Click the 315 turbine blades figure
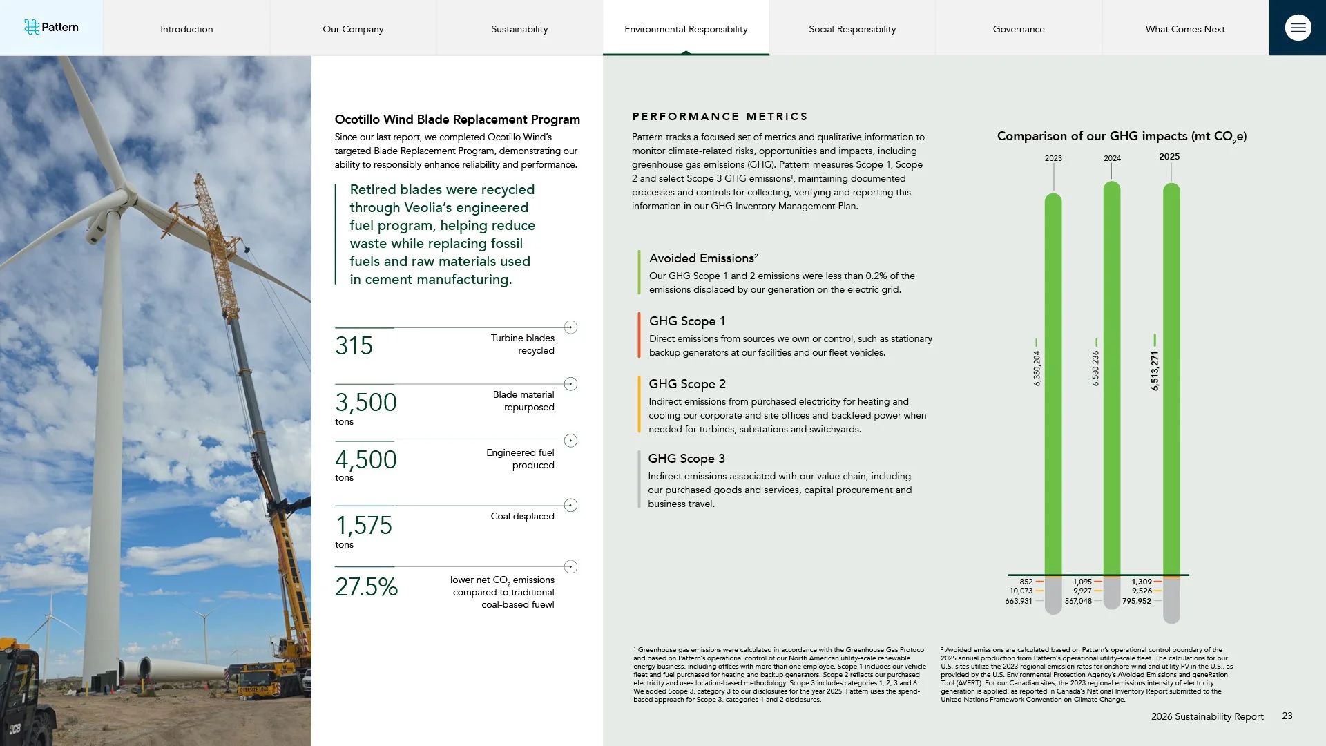 (x=354, y=345)
